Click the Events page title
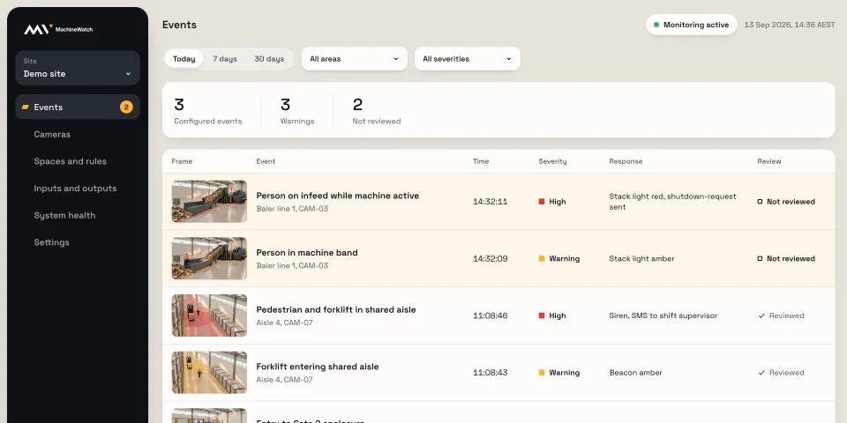The width and height of the screenshot is (847, 423). click(179, 25)
